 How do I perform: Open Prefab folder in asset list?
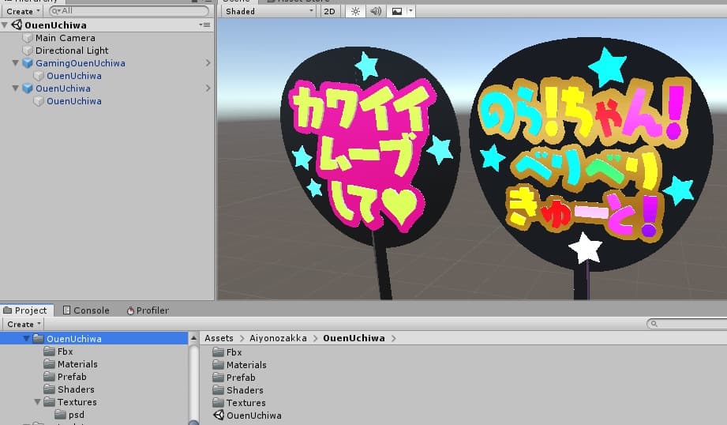point(234,378)
